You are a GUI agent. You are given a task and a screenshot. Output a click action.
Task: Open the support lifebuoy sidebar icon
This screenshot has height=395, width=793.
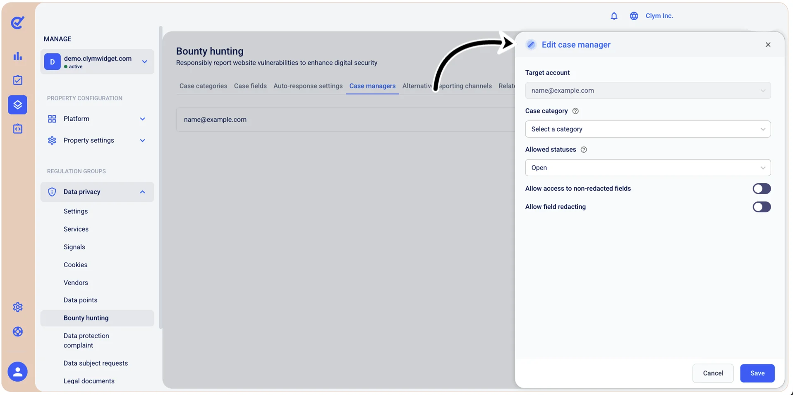[x=17, y=332]
